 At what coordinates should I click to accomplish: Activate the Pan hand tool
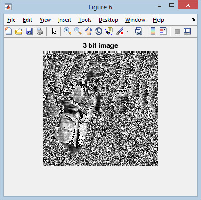coord(88,31)
